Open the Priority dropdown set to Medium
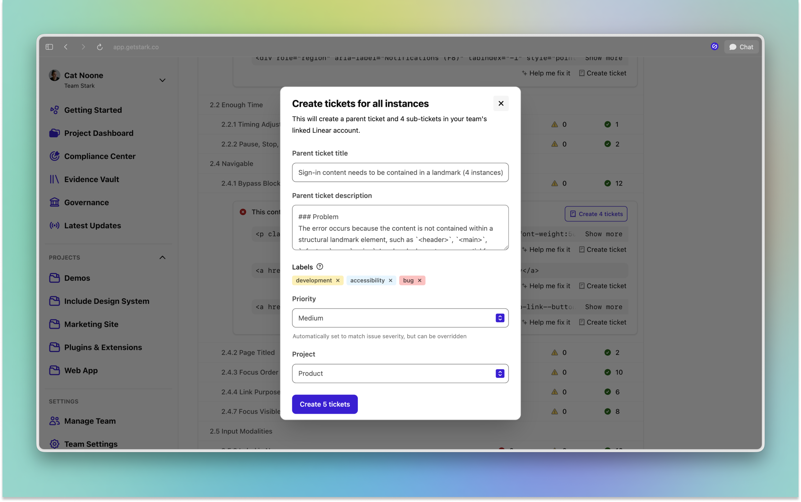 click(400, 318)
